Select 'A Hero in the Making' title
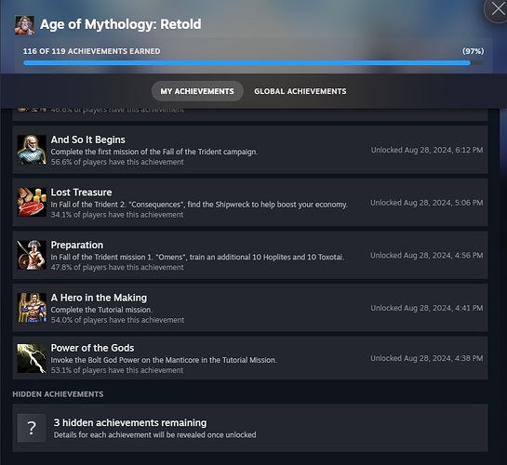 tap(99, 298)
